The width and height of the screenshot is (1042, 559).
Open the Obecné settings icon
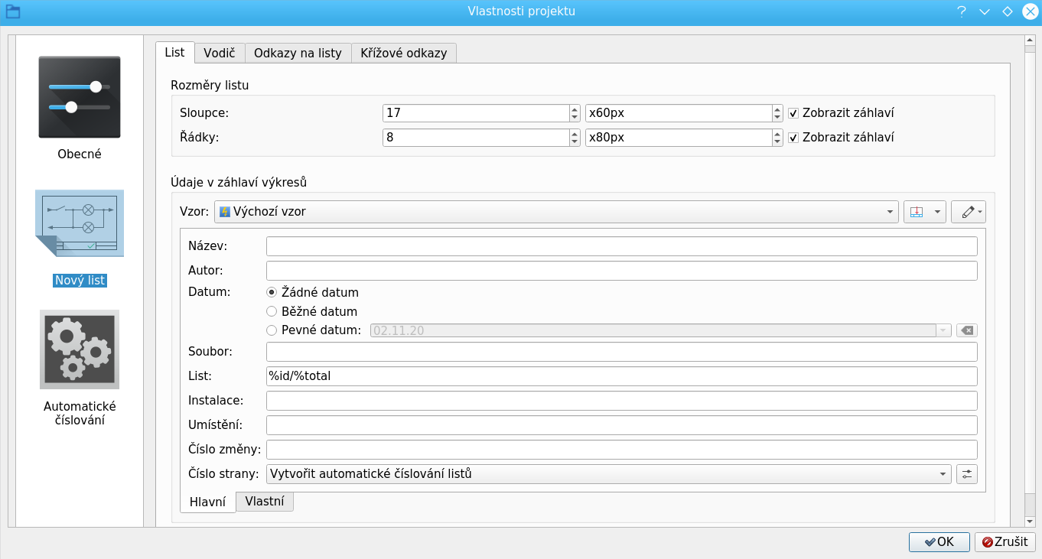click(80, 97)
